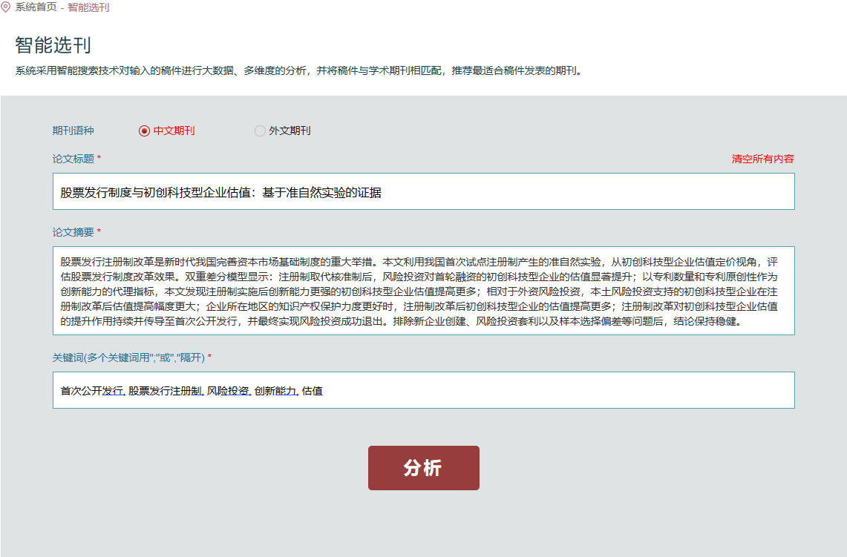Screen dimensions: 847x557
Task: Click 清空所有内容 to clear the form
Action: pos(762,159)
